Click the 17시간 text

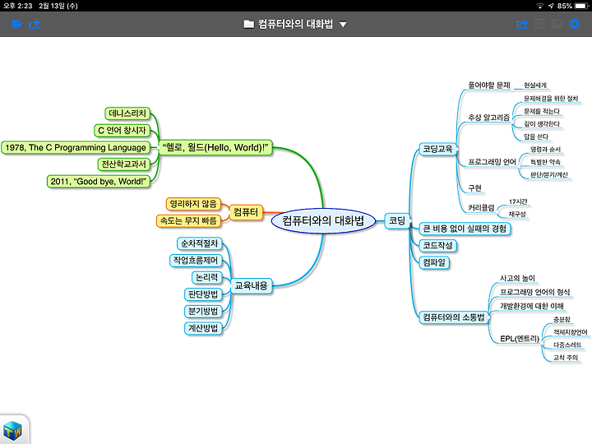coord(518,201)
